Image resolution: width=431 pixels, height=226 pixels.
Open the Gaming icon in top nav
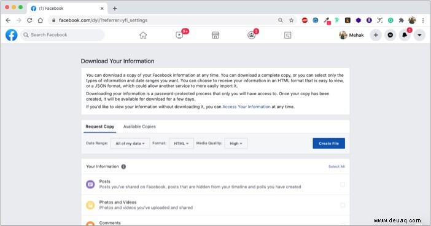pos(287,35)
